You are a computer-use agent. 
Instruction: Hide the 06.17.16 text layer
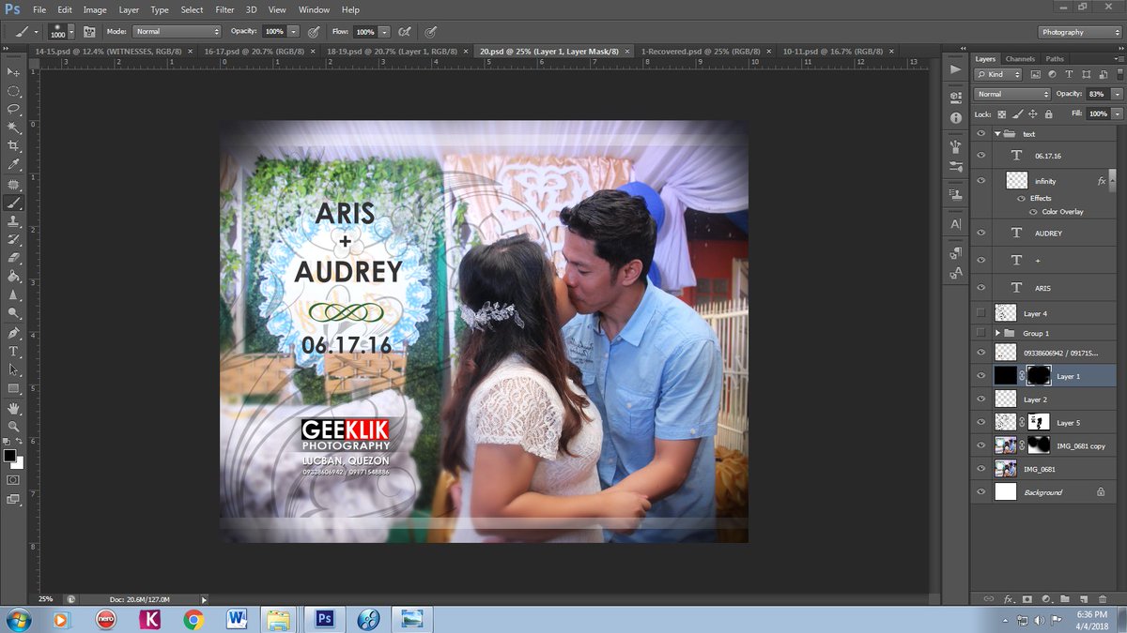point(981,156)
